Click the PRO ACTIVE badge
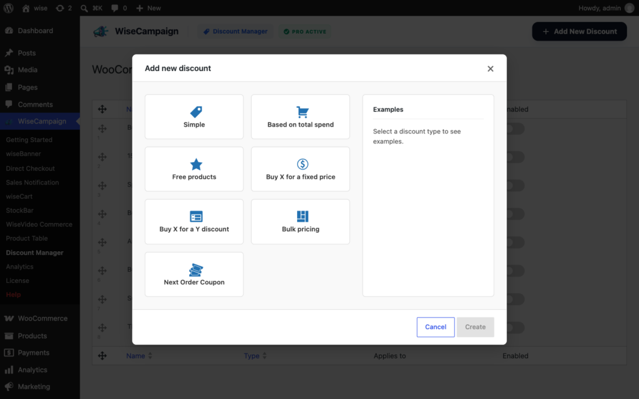Screen dimensions: 639x399 pos(305,31)
